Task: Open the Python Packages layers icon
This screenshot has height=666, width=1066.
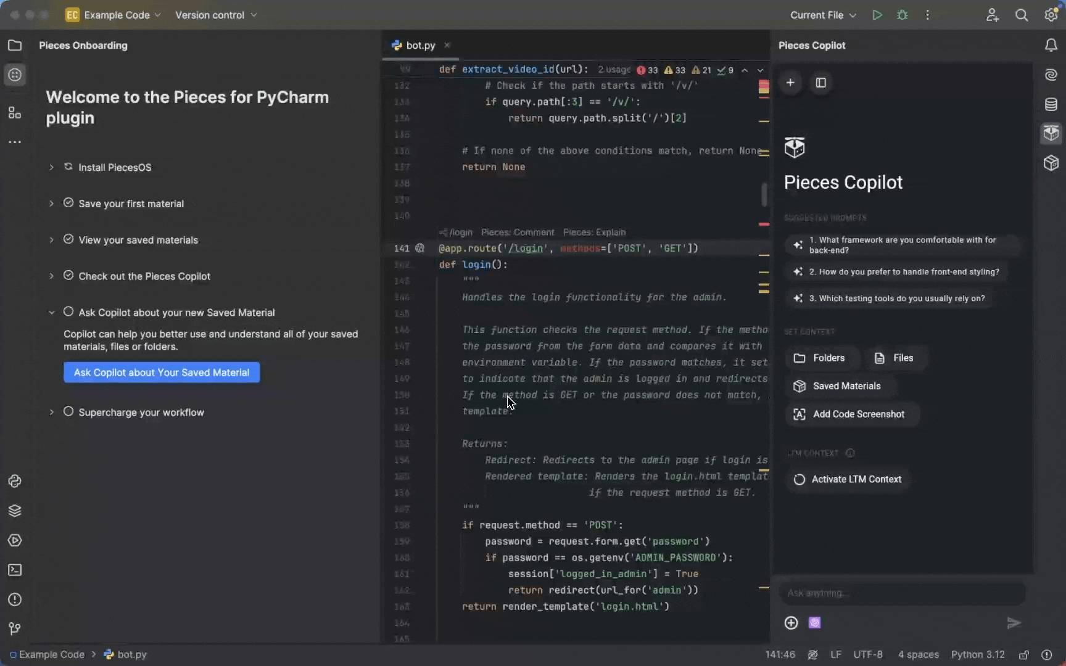Action: click(x=15, y=511)
